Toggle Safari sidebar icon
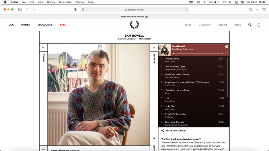 pyautogui.click(x=20, y=9)
